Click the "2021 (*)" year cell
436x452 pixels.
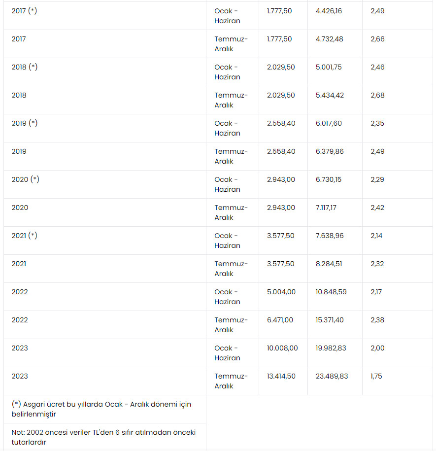[25, 236]
